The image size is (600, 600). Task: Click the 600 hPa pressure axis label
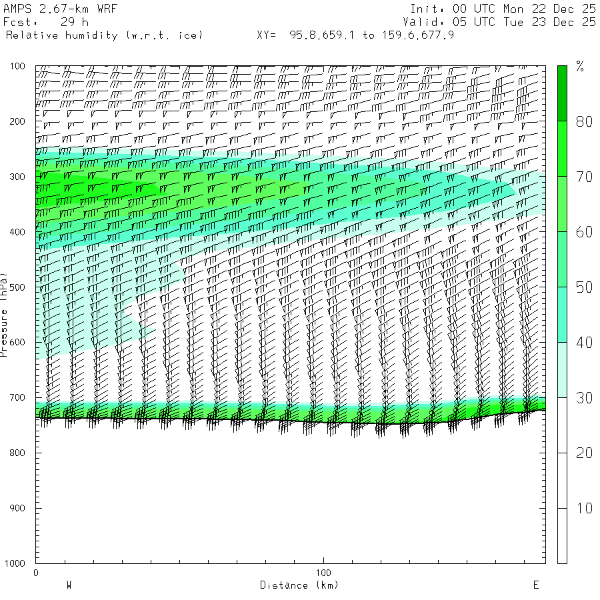[17, 343]
